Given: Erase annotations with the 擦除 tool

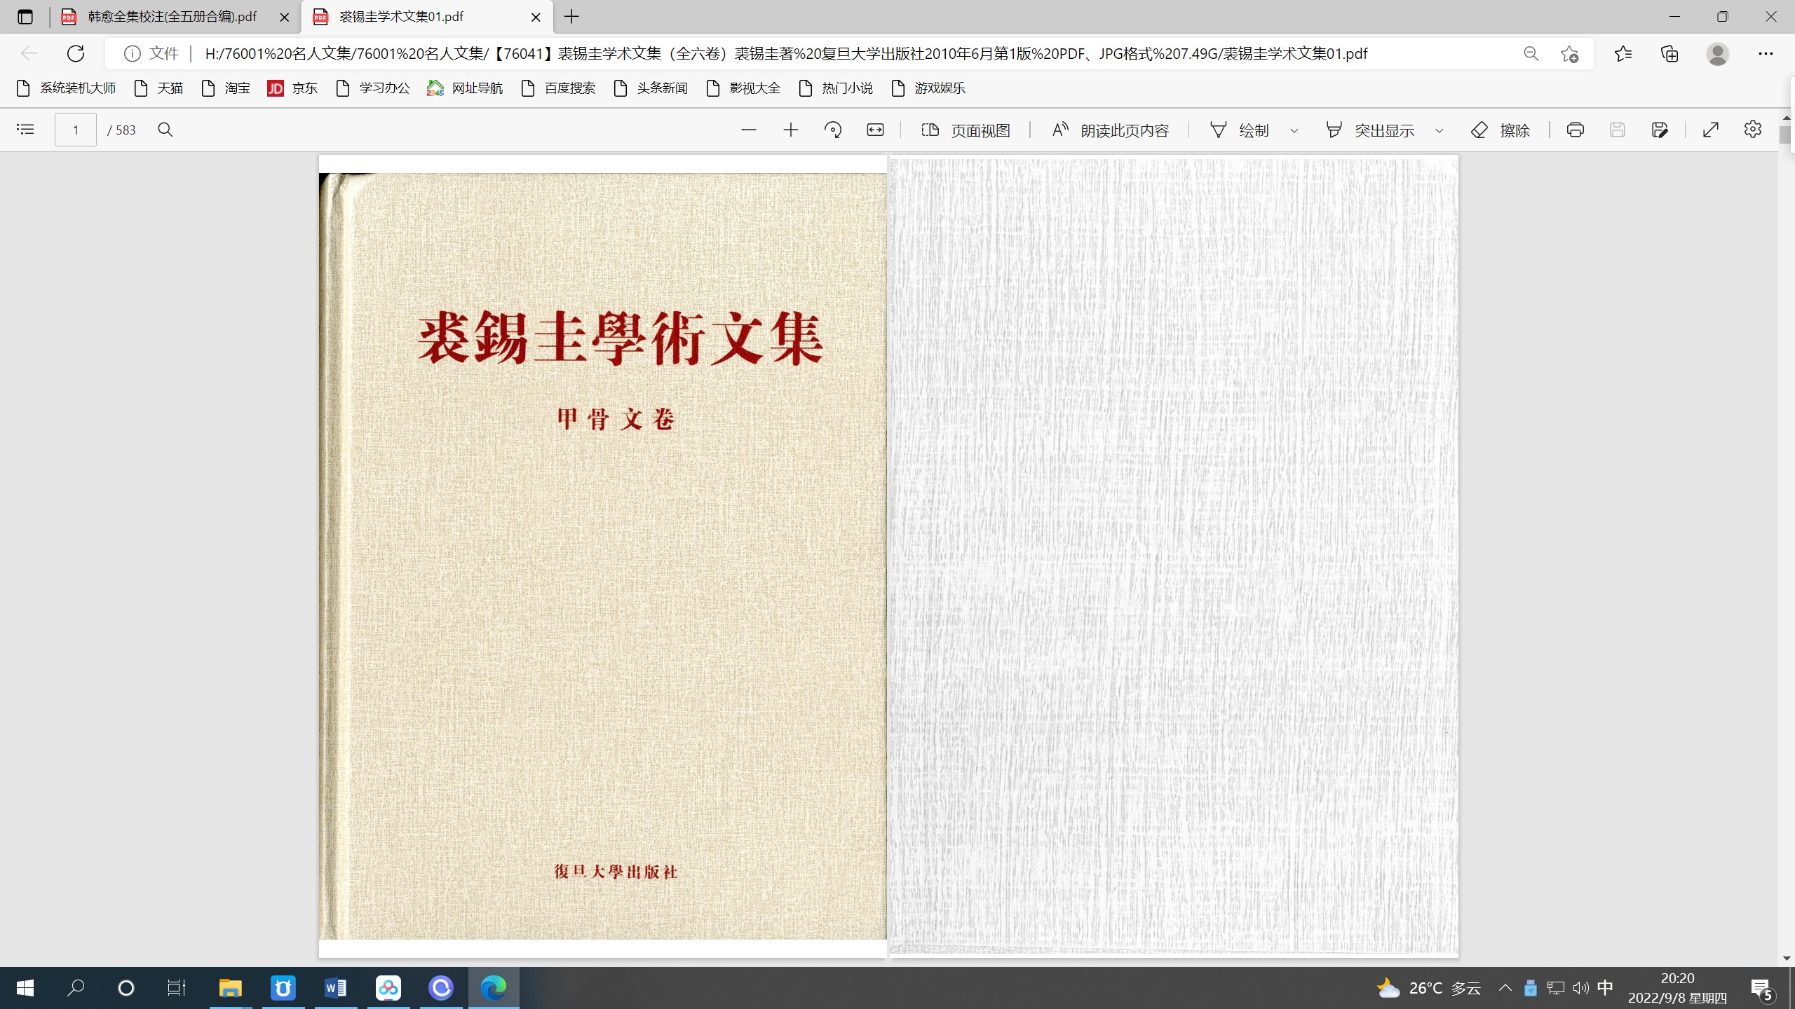Looking at the screenshot, I should click(x=1501, y=129).
